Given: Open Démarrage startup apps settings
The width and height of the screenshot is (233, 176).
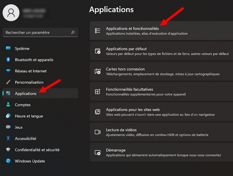Looking at the screenshot, I should point(161,152).
